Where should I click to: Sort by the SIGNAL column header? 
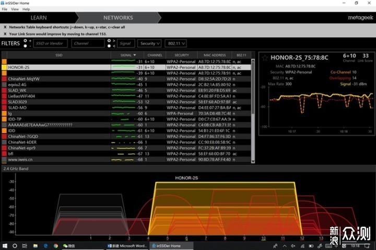tap(127, 55)
